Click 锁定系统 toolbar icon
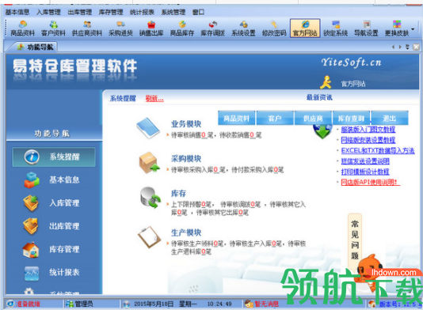 (336, 28)
